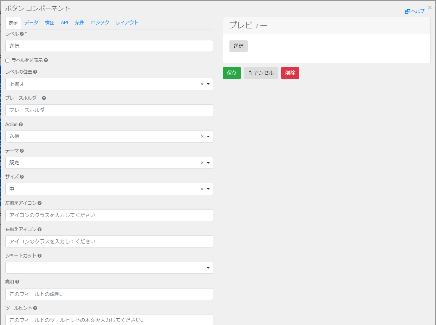The width and height of the screenshot is (436, 325).
Task: Click the ツールヒント help icon
Action: (35, 308)
